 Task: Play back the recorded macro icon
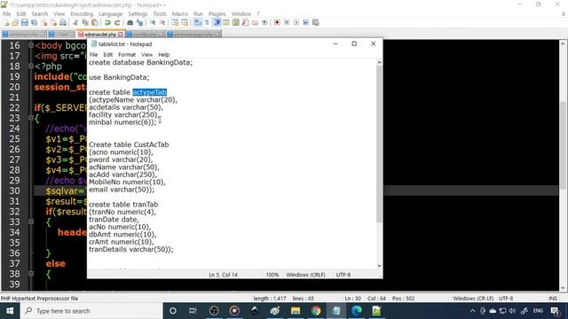pos(296,22)
